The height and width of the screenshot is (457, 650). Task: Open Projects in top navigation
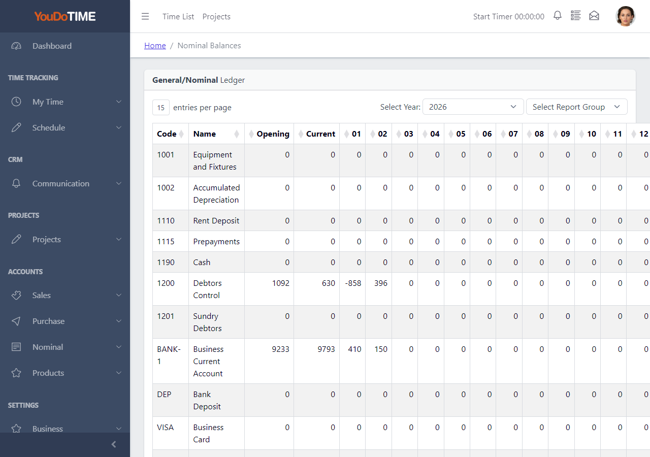pos(216,16)
